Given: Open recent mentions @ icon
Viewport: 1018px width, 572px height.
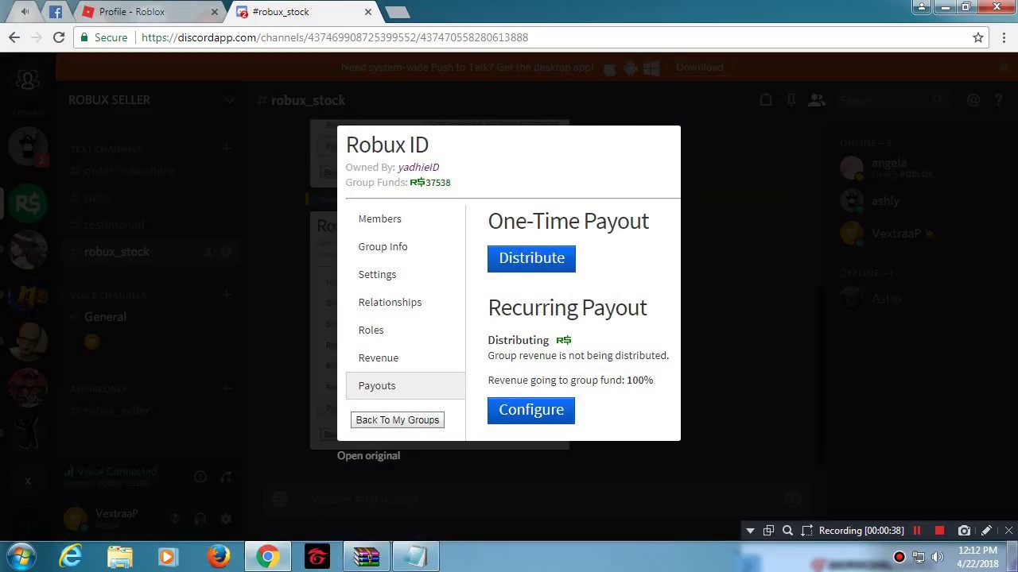Looking at the screenshot, I should tap(973, 100).
